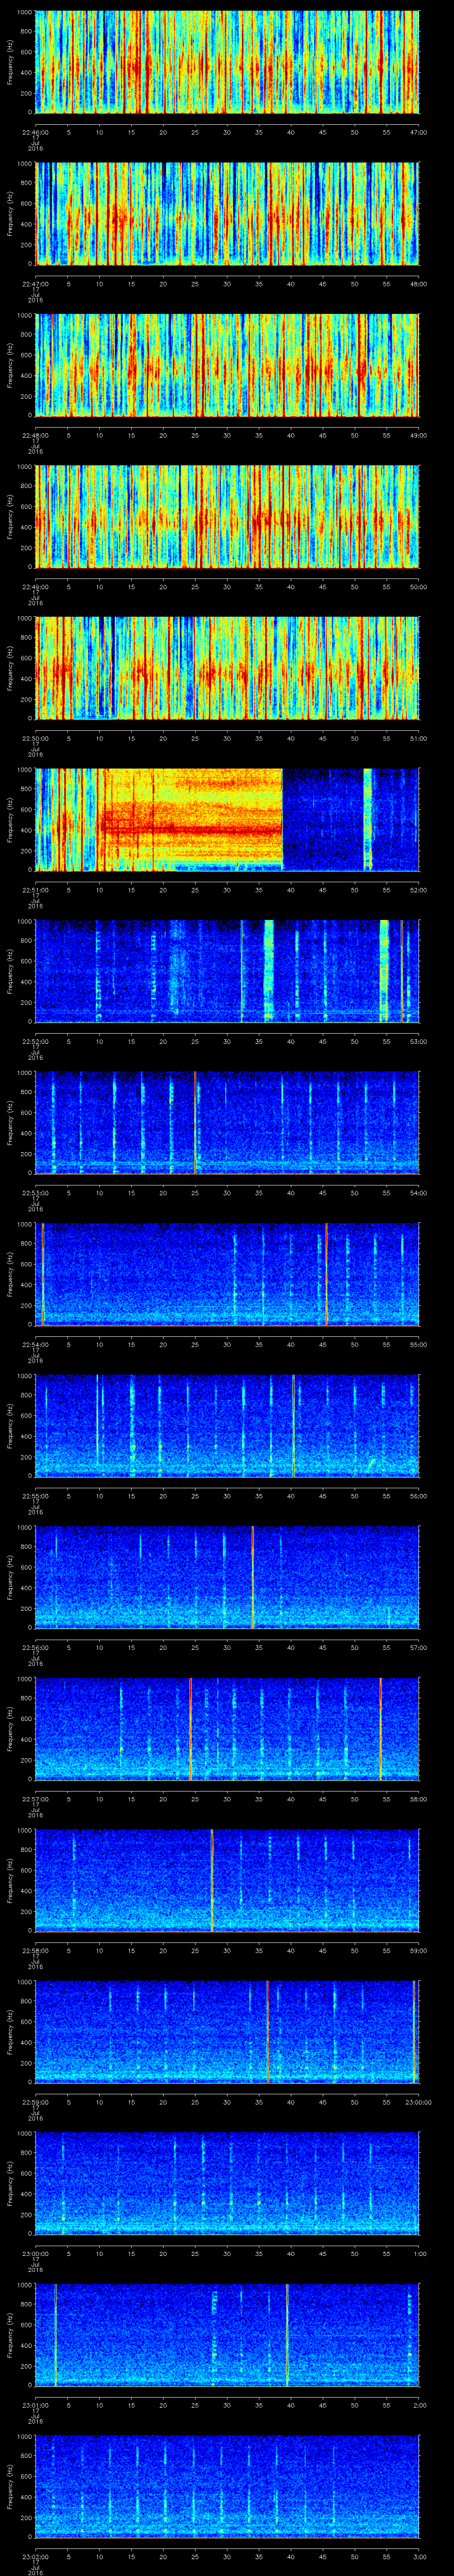Select the spectrogram panel starting at 22:52:00

(x=227, y=971)
